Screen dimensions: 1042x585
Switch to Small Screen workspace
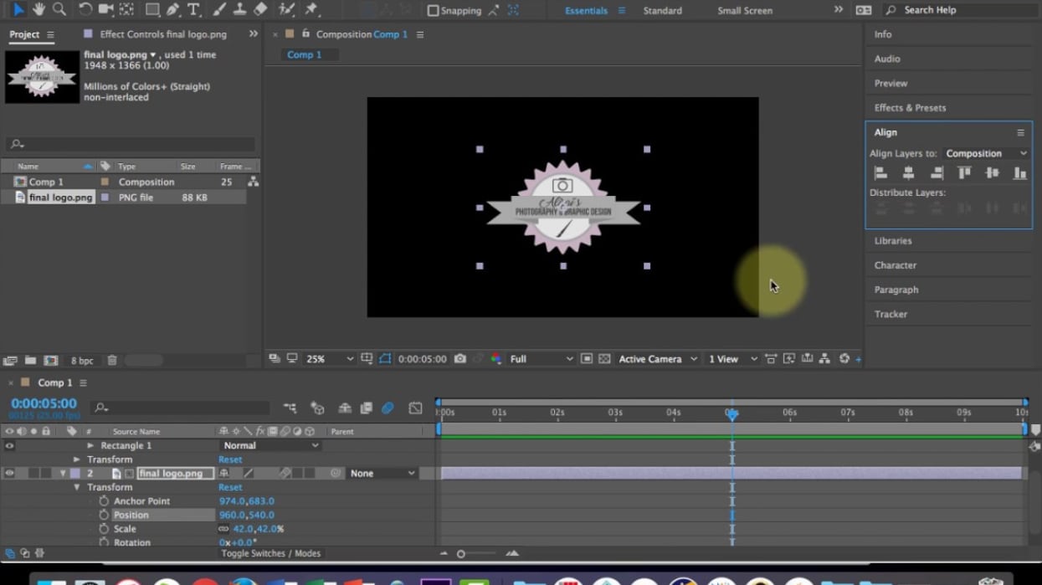coord(745,11)
